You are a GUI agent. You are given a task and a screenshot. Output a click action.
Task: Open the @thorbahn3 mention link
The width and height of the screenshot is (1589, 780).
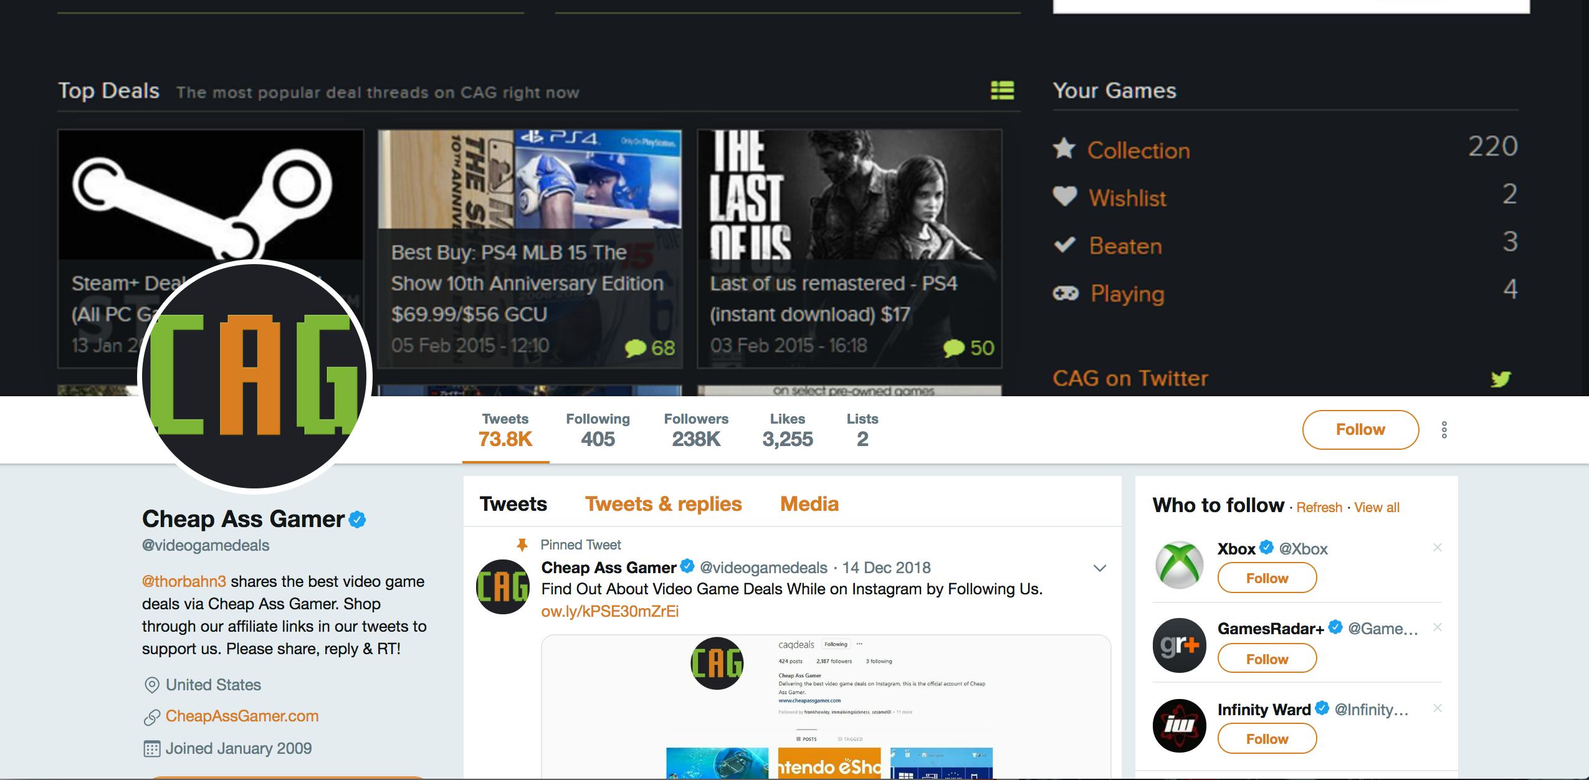[x=184, y=582]
